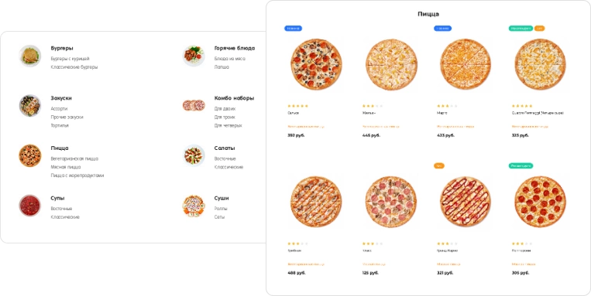Open the Суши category sushi icon
591x296 pixels.
(194, 206)
